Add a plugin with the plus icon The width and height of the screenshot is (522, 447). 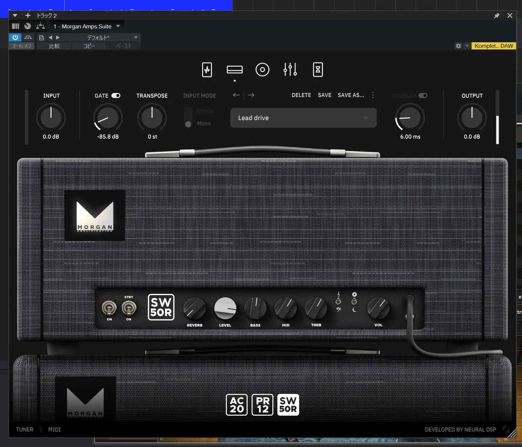coord(28,15)
